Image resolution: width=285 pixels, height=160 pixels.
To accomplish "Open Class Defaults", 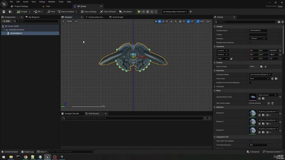I will (108, 12).
